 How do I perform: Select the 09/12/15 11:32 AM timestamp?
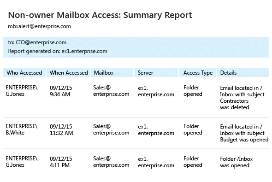point(61,129)
